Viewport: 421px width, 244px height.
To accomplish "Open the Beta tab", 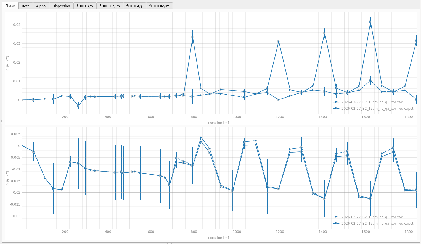I will [x=26, y=6].
